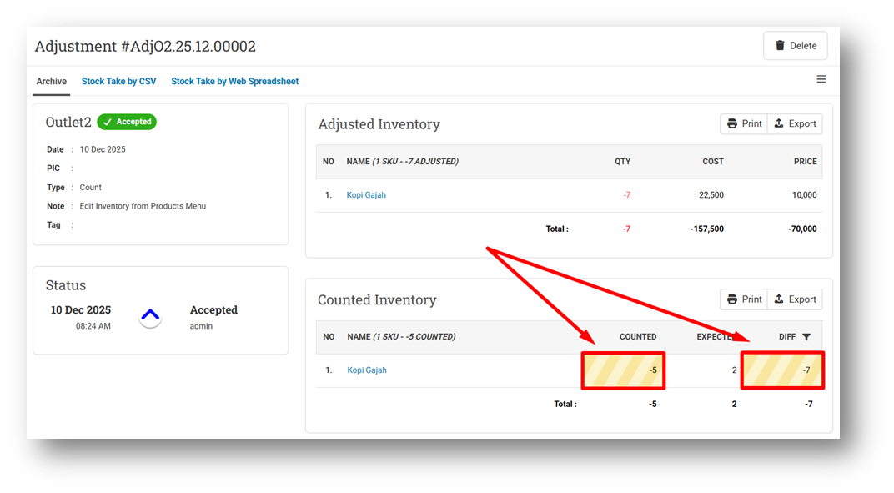Screen dimensions: 894x493
Task: Click the Kopi Gajah counted value -5
Action: 653,370
